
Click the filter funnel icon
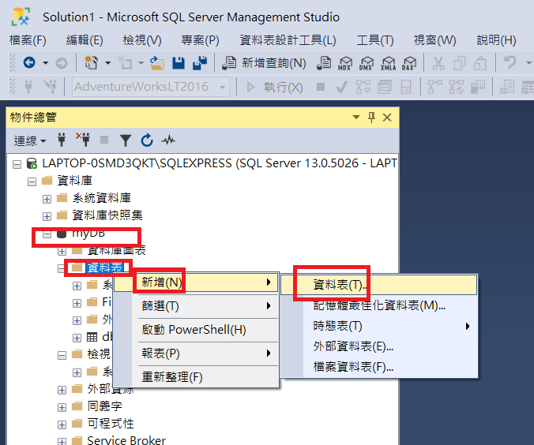point(126,140)
